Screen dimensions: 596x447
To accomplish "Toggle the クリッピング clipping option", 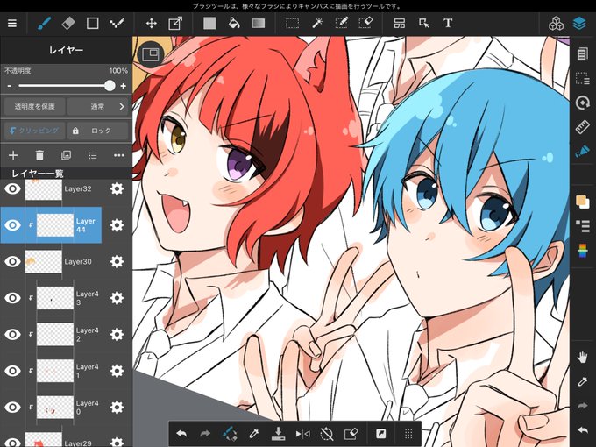I will (34, 131).
